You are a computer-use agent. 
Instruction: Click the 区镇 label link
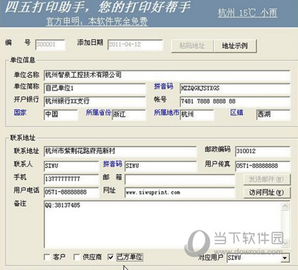click(236, 113)
